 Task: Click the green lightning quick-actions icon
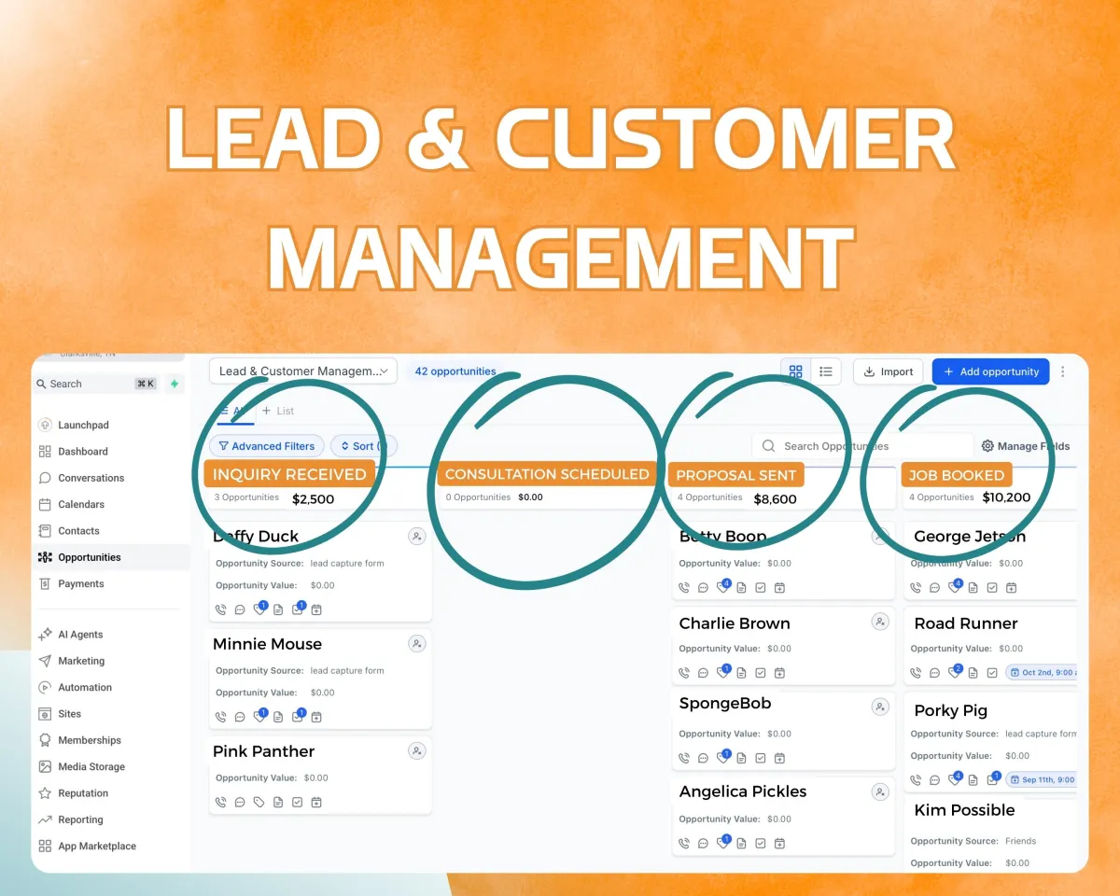(175, 384)
